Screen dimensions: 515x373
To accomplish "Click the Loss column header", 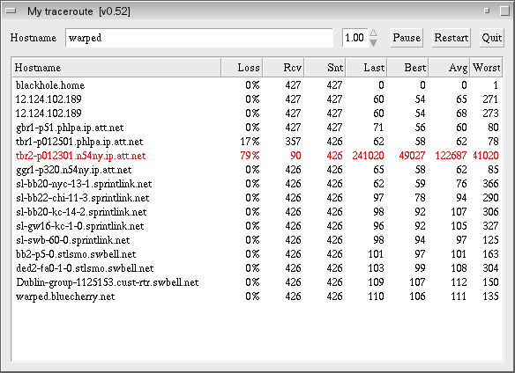I will coord(242,68).
